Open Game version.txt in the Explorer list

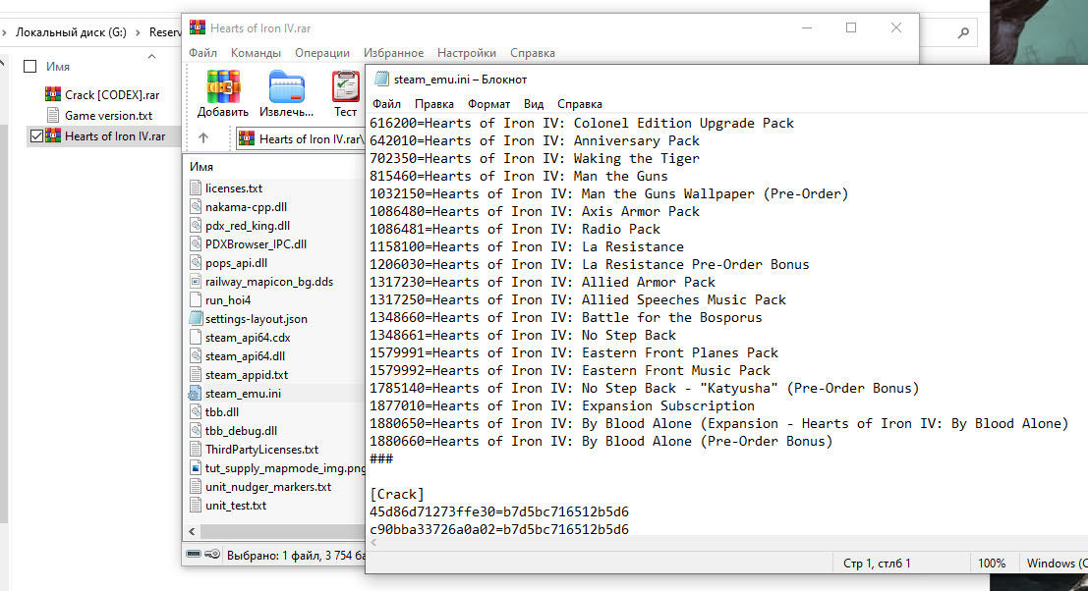pyautogui.click(x=108, y=115)
